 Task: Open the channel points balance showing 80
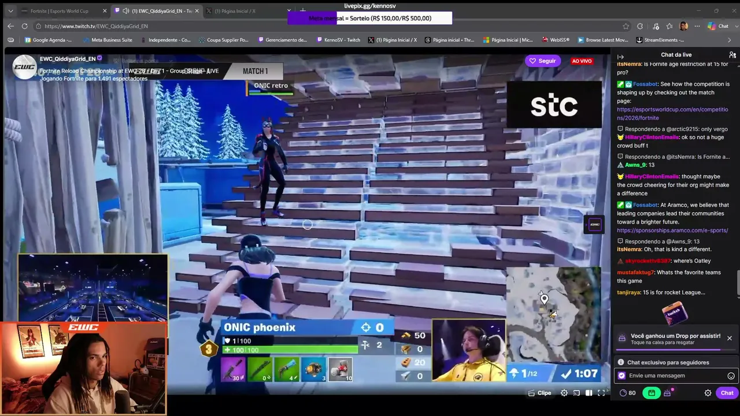click(628, 393)
